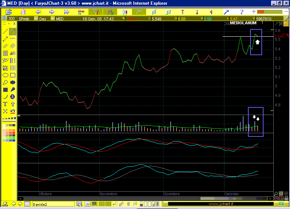
Task: Click the question mark help icon
Action: 242,12
